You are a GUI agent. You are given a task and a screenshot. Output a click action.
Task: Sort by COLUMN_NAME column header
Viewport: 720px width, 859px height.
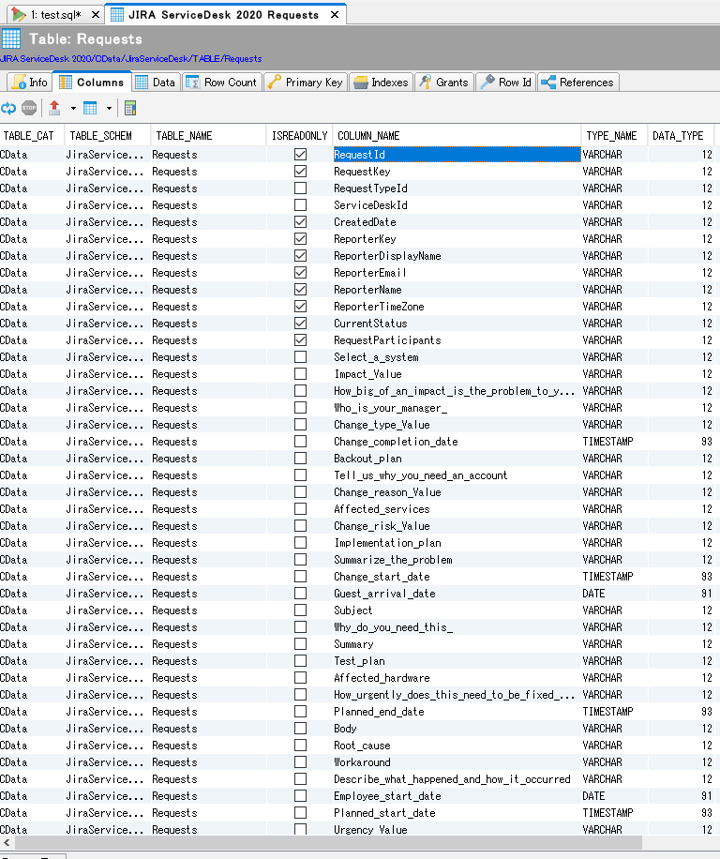point(368,136)
